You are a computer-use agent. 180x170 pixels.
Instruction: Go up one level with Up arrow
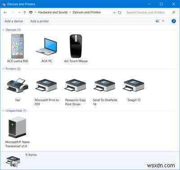point(25,13)
